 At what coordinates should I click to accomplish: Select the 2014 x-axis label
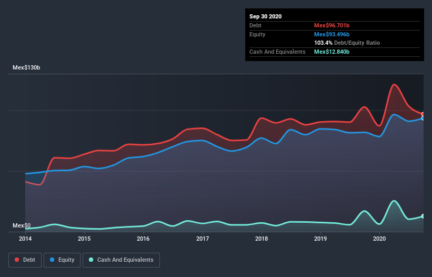[x=25, y=239]
